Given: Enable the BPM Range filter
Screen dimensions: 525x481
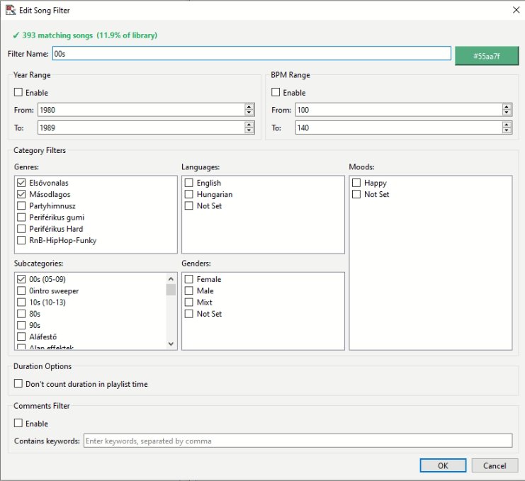Looking at the screenshot, I should click(x=276, y=92).
